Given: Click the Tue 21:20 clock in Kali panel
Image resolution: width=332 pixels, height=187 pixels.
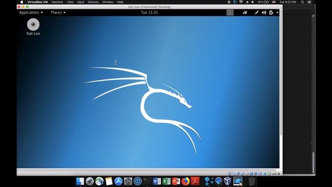Looking at the screenshot, I should pos(149,12).
